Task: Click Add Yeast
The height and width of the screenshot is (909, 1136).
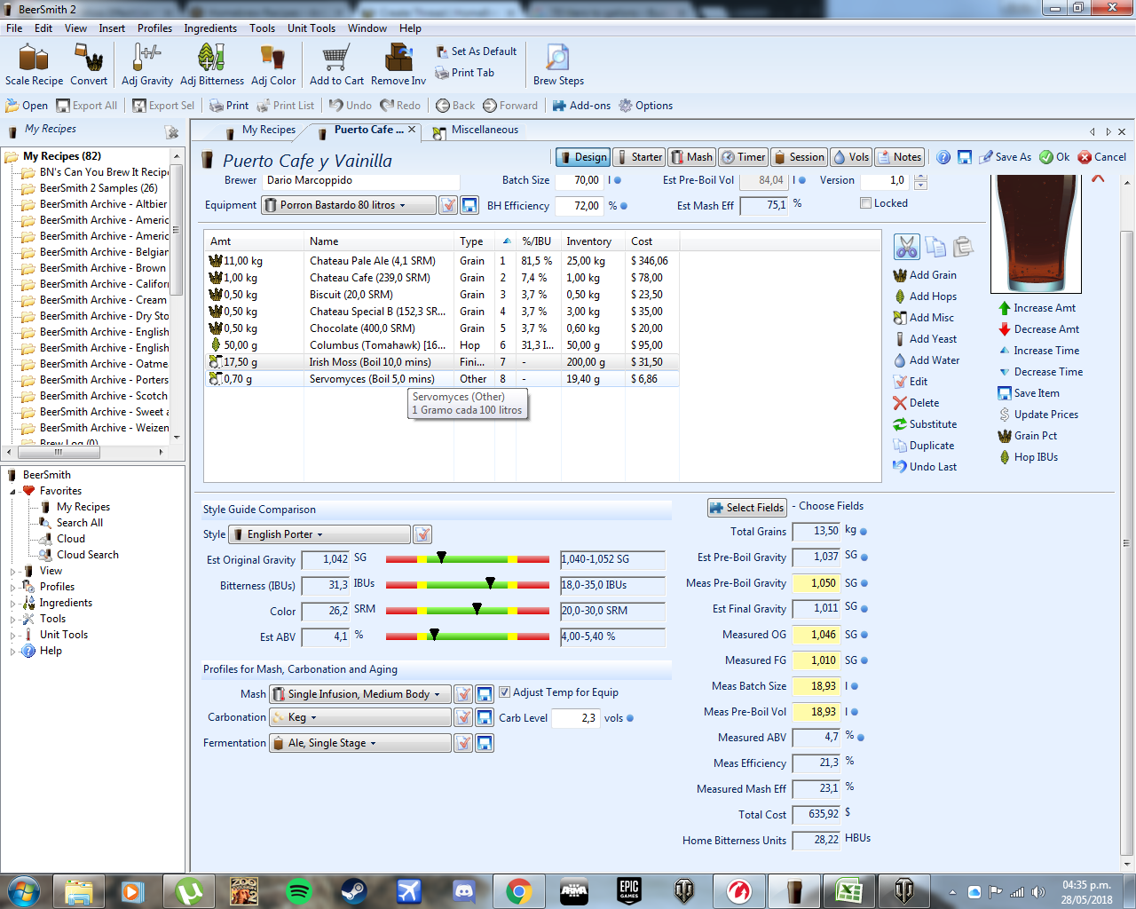Action: 925,339
